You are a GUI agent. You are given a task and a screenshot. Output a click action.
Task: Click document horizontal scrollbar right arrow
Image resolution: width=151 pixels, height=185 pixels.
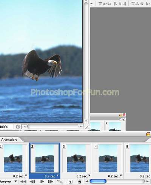80,126
